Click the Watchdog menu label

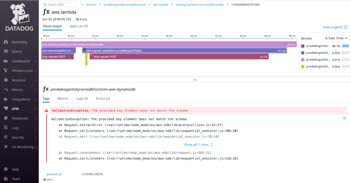[20, 42]
